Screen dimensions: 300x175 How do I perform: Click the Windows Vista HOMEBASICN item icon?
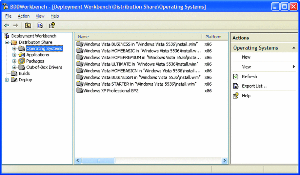tap(80, 71)
